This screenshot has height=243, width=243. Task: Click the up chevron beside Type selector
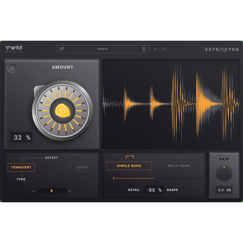point(70,191)
